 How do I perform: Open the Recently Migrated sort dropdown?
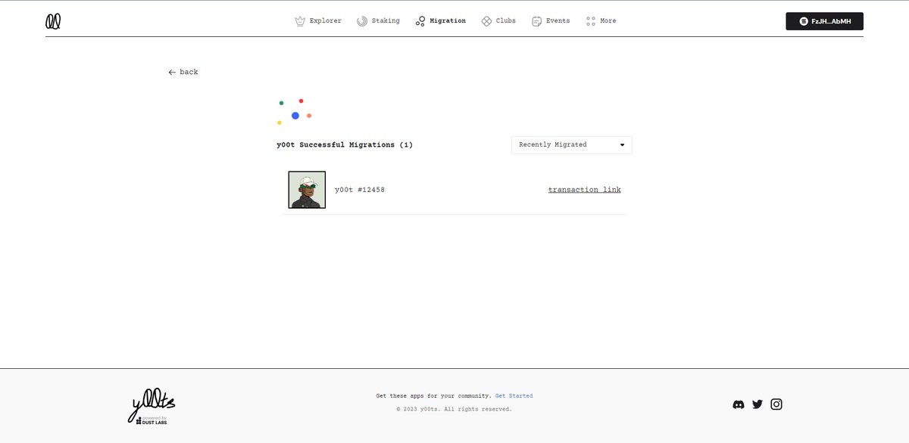[572, 144]
